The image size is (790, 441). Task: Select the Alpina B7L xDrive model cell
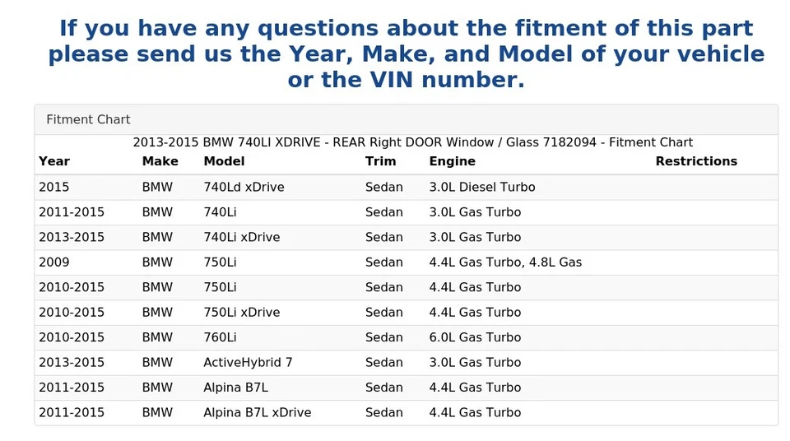pos(257,413)
